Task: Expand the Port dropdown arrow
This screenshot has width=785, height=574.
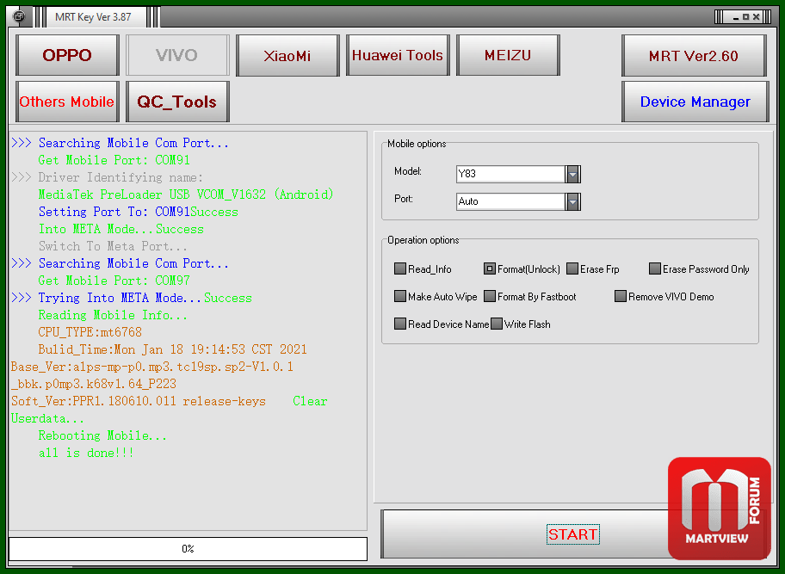Action: point(572,201)
